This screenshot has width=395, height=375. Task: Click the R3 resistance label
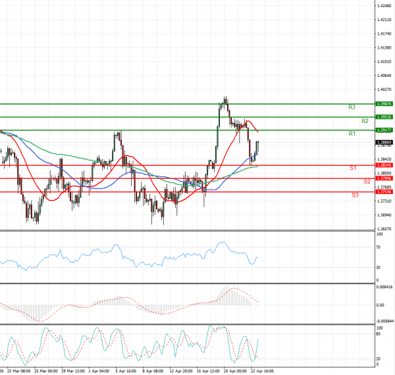(352, 107)
